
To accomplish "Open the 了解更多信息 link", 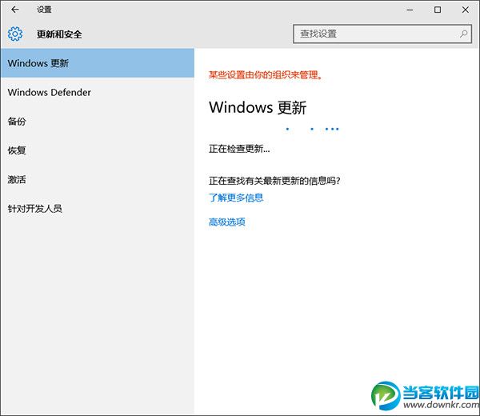I will click(236, 198).
